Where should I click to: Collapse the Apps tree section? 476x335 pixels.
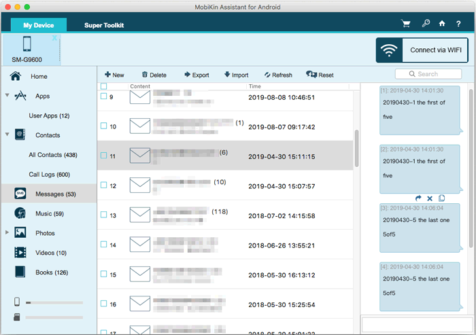coord(7,96)
